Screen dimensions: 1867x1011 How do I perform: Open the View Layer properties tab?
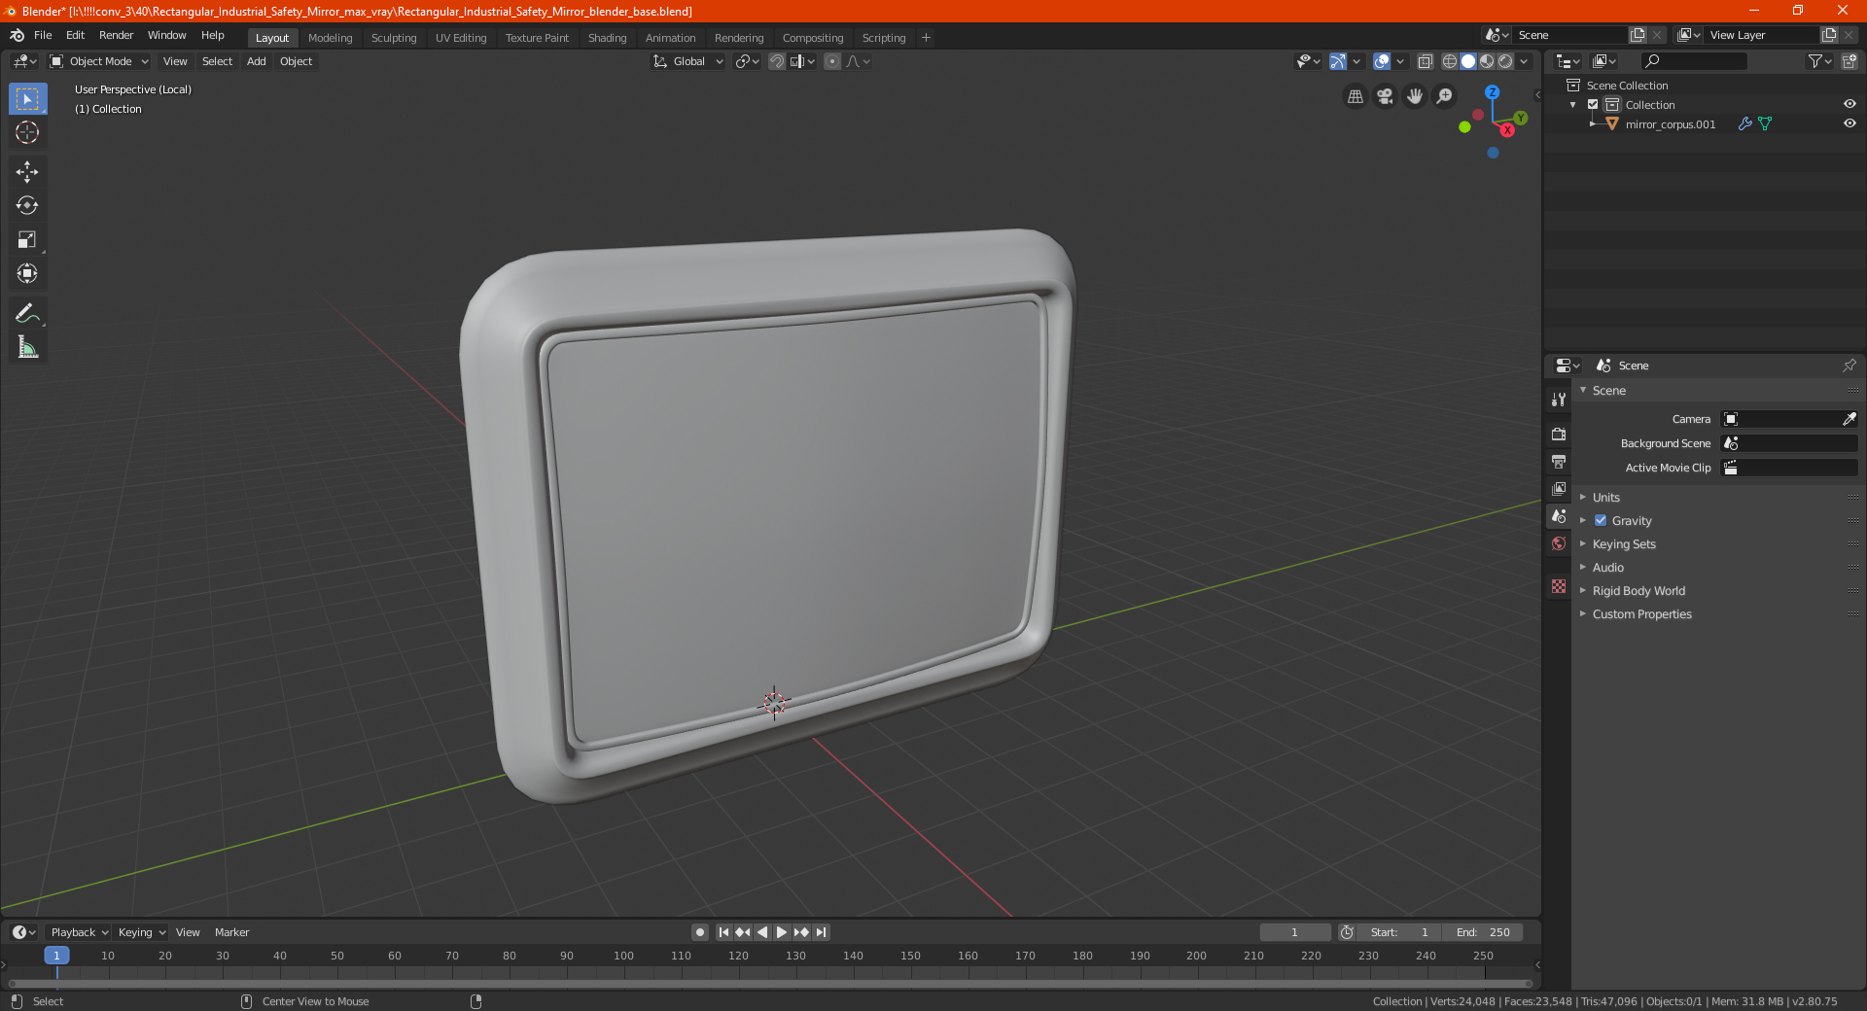coord(1559,488)
